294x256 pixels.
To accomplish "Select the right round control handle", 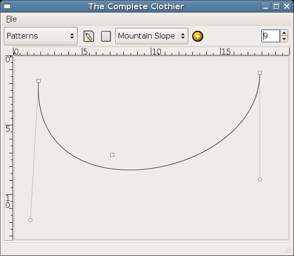I will click(260, 179).
